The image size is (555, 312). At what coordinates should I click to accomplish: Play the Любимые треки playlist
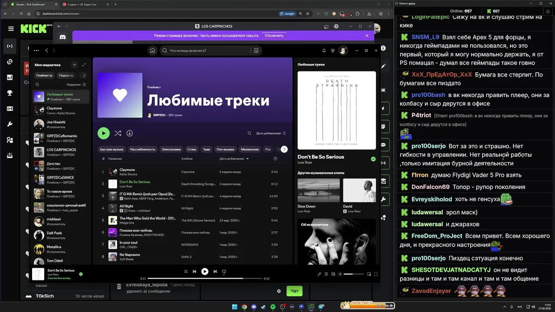point(103,133)
